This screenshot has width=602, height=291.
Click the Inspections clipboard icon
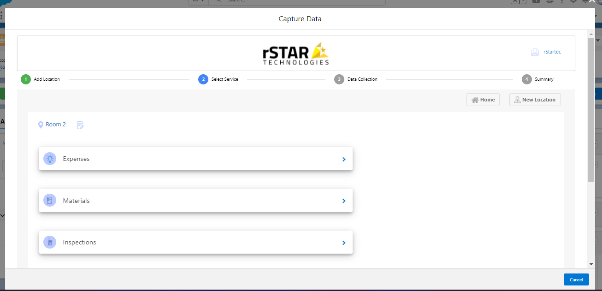click(49, 242)
